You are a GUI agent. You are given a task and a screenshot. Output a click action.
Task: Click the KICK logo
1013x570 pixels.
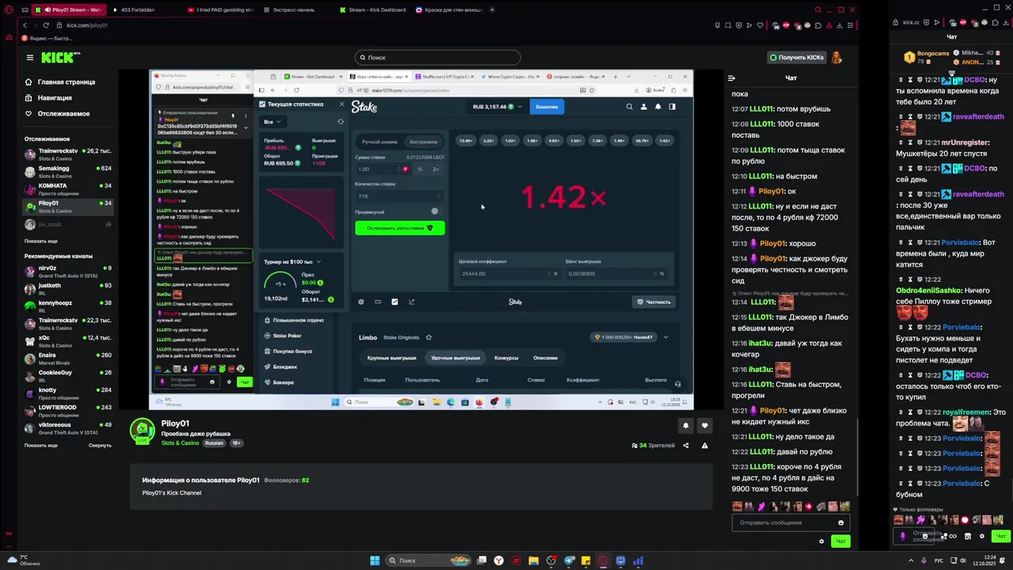[61, 57]
